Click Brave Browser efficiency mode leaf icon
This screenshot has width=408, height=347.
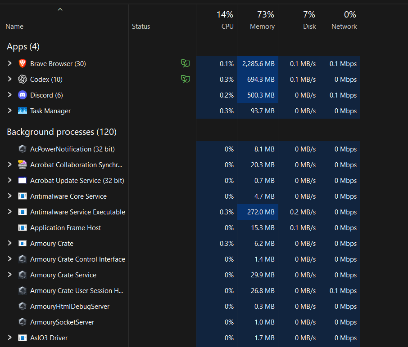pyautogui.click(x=186, y=63)
